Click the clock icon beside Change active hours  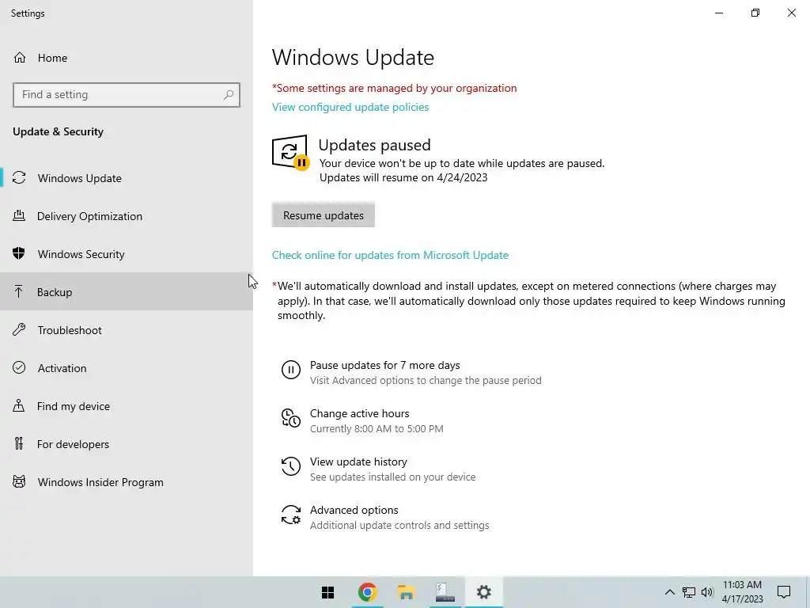coord(291,418)
